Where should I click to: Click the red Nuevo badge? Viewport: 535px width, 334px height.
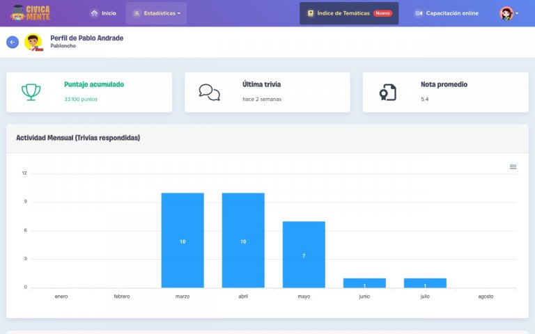pyautogui.click(x=382, y=13)
